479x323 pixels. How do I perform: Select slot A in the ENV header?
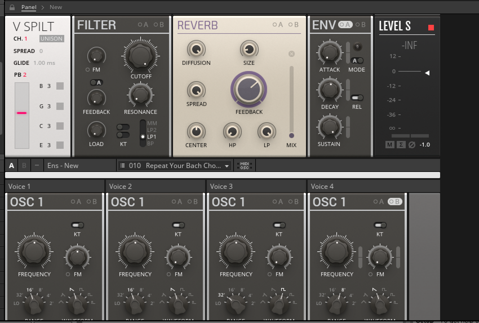point(345,25)
